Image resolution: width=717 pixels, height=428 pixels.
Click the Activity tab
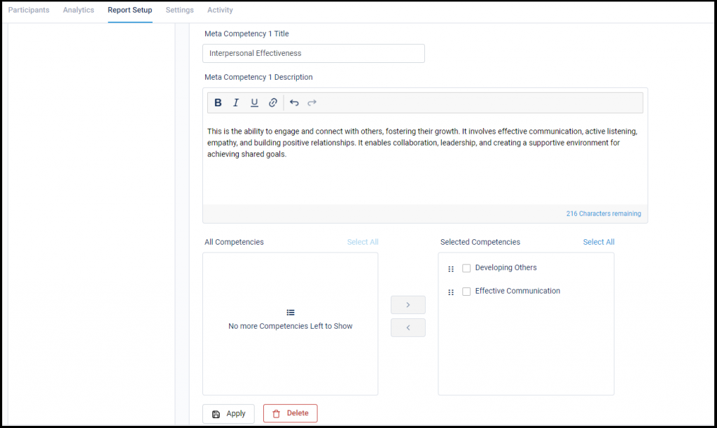pyautogui.click(x=220, y=10)
